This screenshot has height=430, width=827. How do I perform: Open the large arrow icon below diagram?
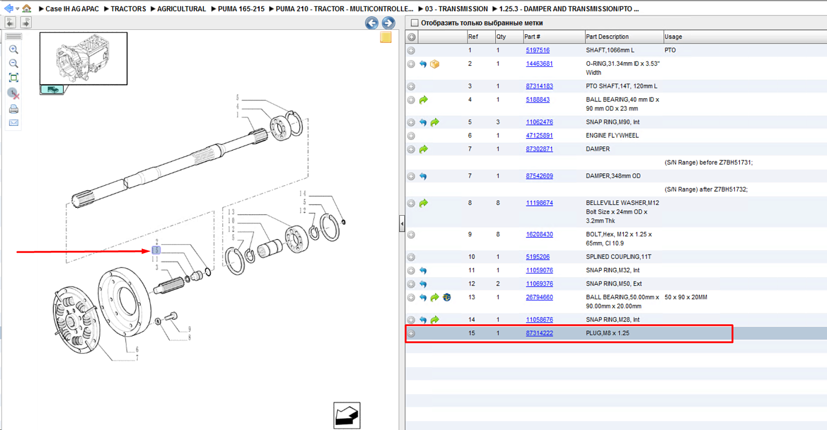(x=347, y=415)
